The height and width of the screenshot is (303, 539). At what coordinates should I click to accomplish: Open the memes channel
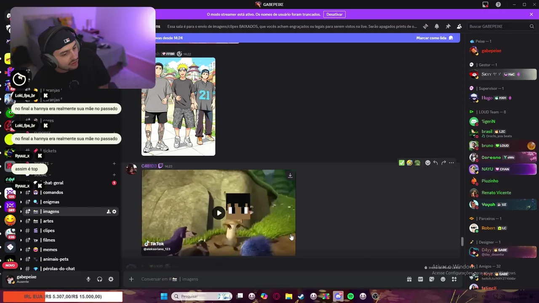tap(69, 250)
